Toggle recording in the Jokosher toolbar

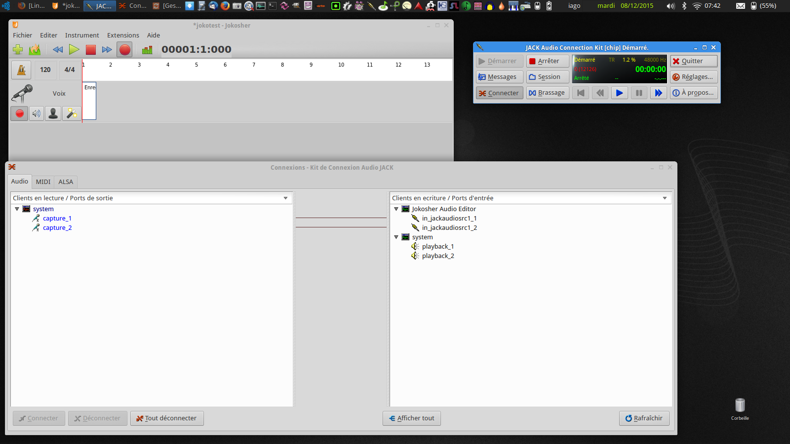[125, 49]
